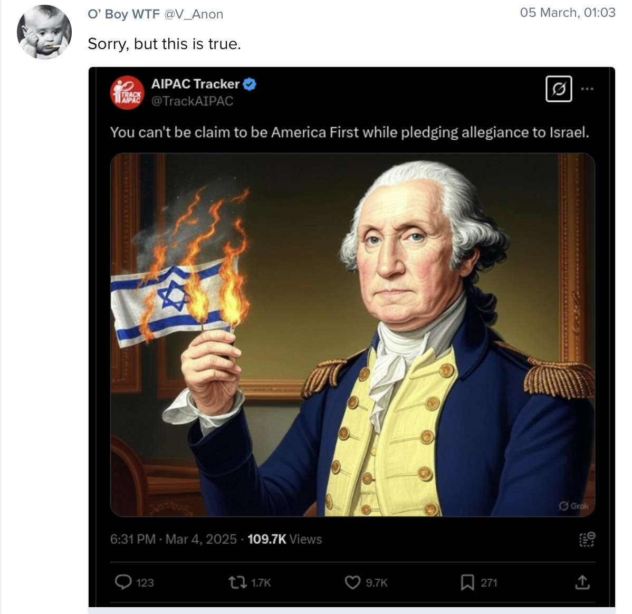Open the @V_Anon handle link
Image resolution: width=632 pixels, height=614 pixels.
194,14
